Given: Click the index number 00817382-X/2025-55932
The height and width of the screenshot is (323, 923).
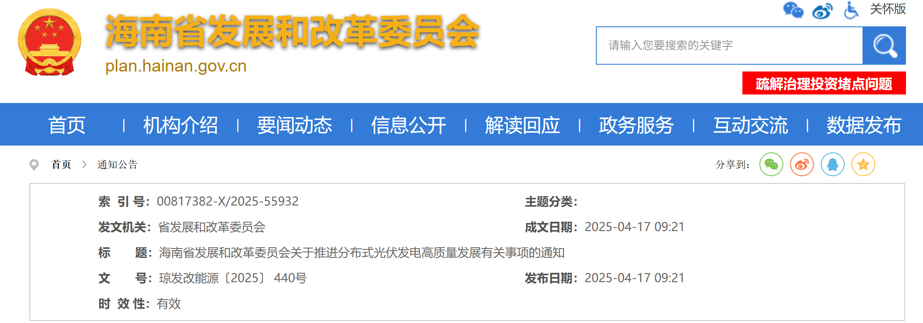Looking at the screenshot, I should click(x=228, y=201).
